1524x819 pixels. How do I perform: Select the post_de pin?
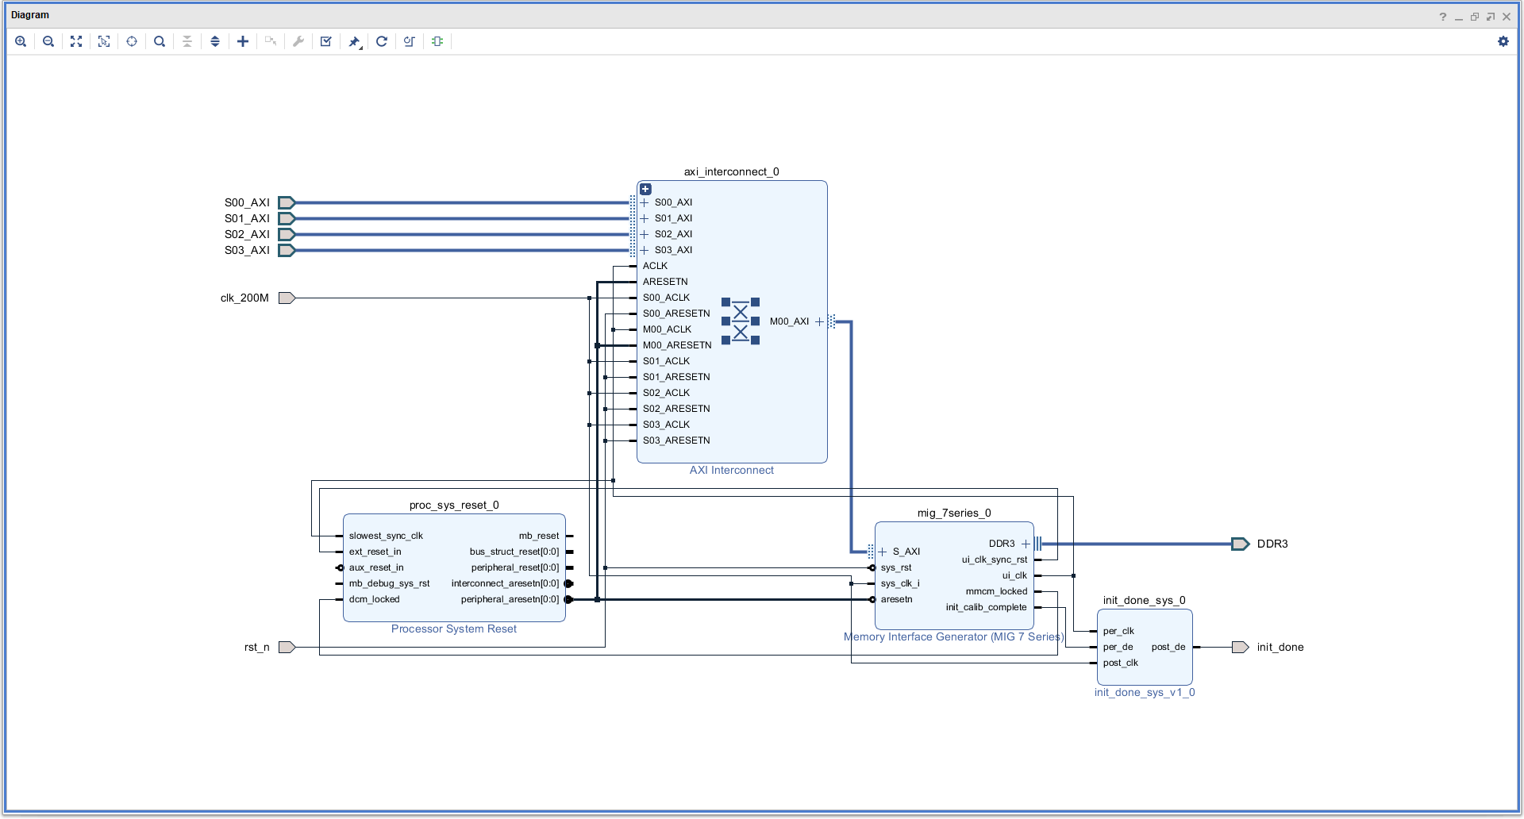pyautogui.click(x=1168, y=647)
